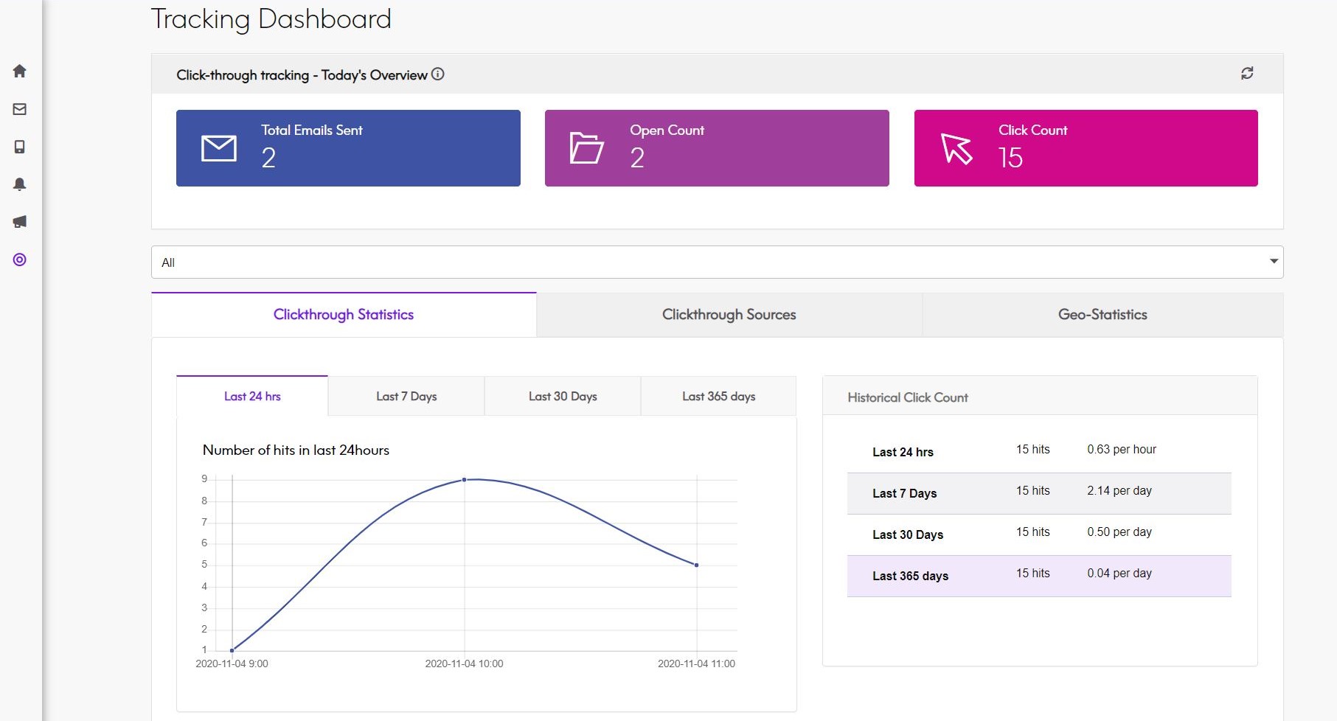
Task: Open the notifications bell icon
Action: (x=20, y=184)
